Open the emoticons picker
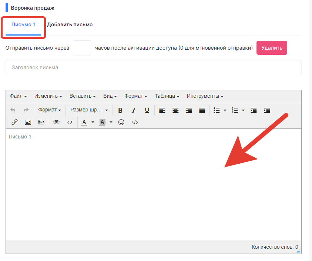The image size is (312, 261). [121, 122]
